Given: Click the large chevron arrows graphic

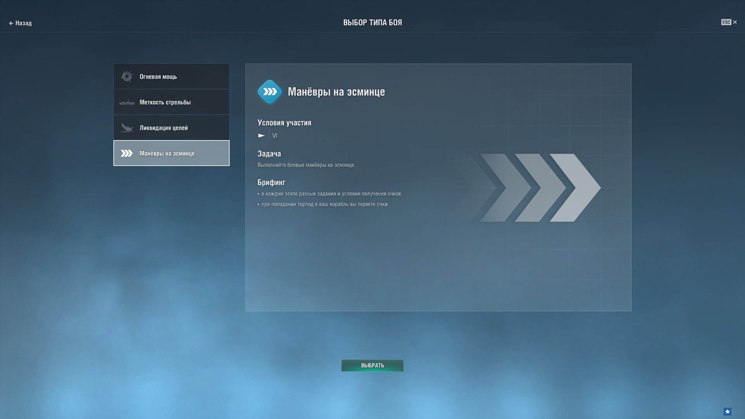Looking at the screenshot, I should [524, 188].
